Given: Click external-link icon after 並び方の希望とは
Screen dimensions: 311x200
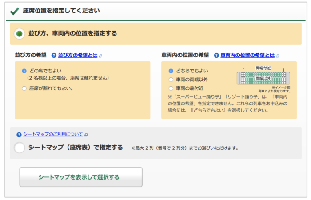Looking at the screenshot, I should coord(101,56).
